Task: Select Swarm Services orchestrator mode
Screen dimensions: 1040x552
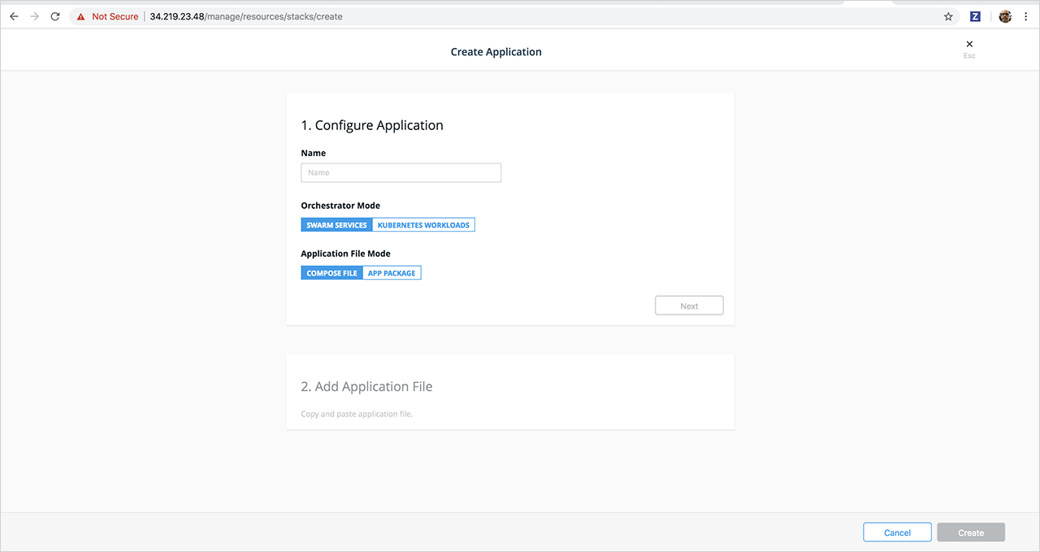Action: tap(336, 224)
